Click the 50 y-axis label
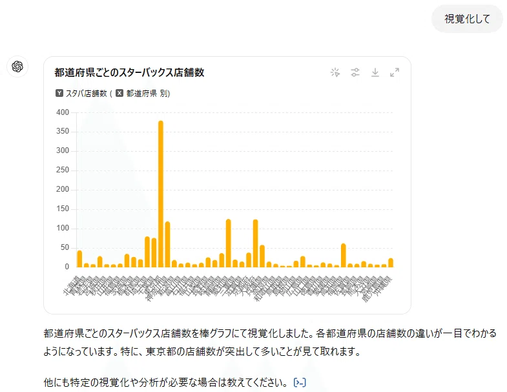The width and height of the screenshot is (507, 392). 65,247
